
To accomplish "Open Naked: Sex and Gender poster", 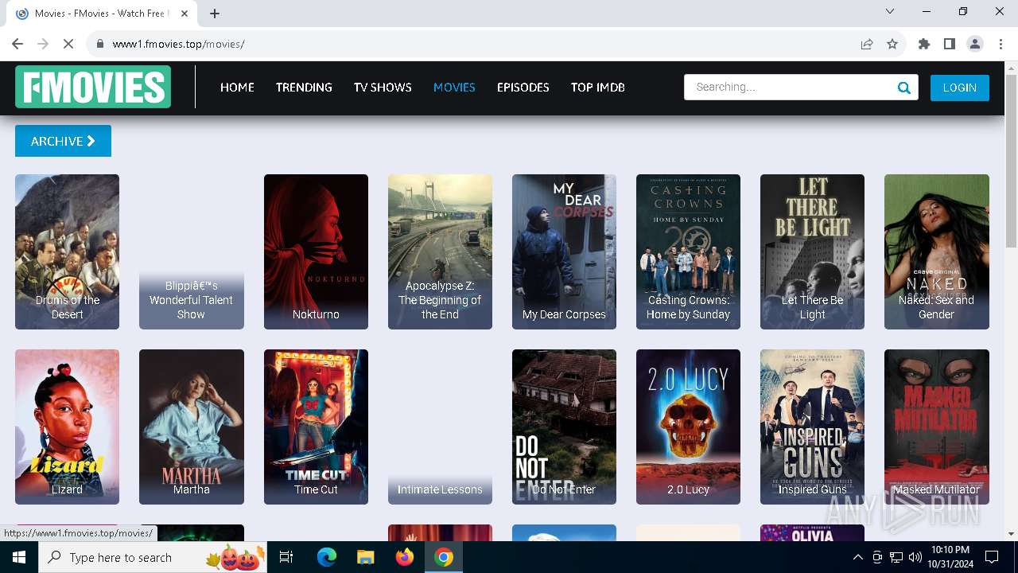I will (937, 251).
